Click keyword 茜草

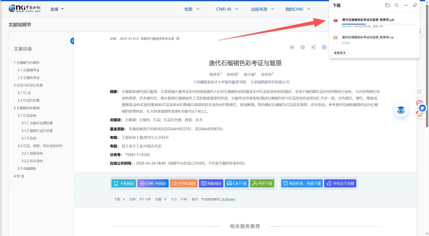click(x=189, y=120)
